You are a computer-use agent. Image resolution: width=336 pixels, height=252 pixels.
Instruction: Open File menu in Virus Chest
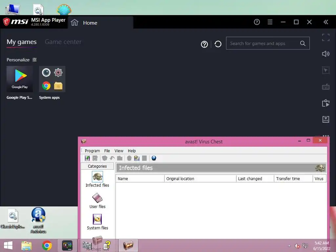[107, 151]
